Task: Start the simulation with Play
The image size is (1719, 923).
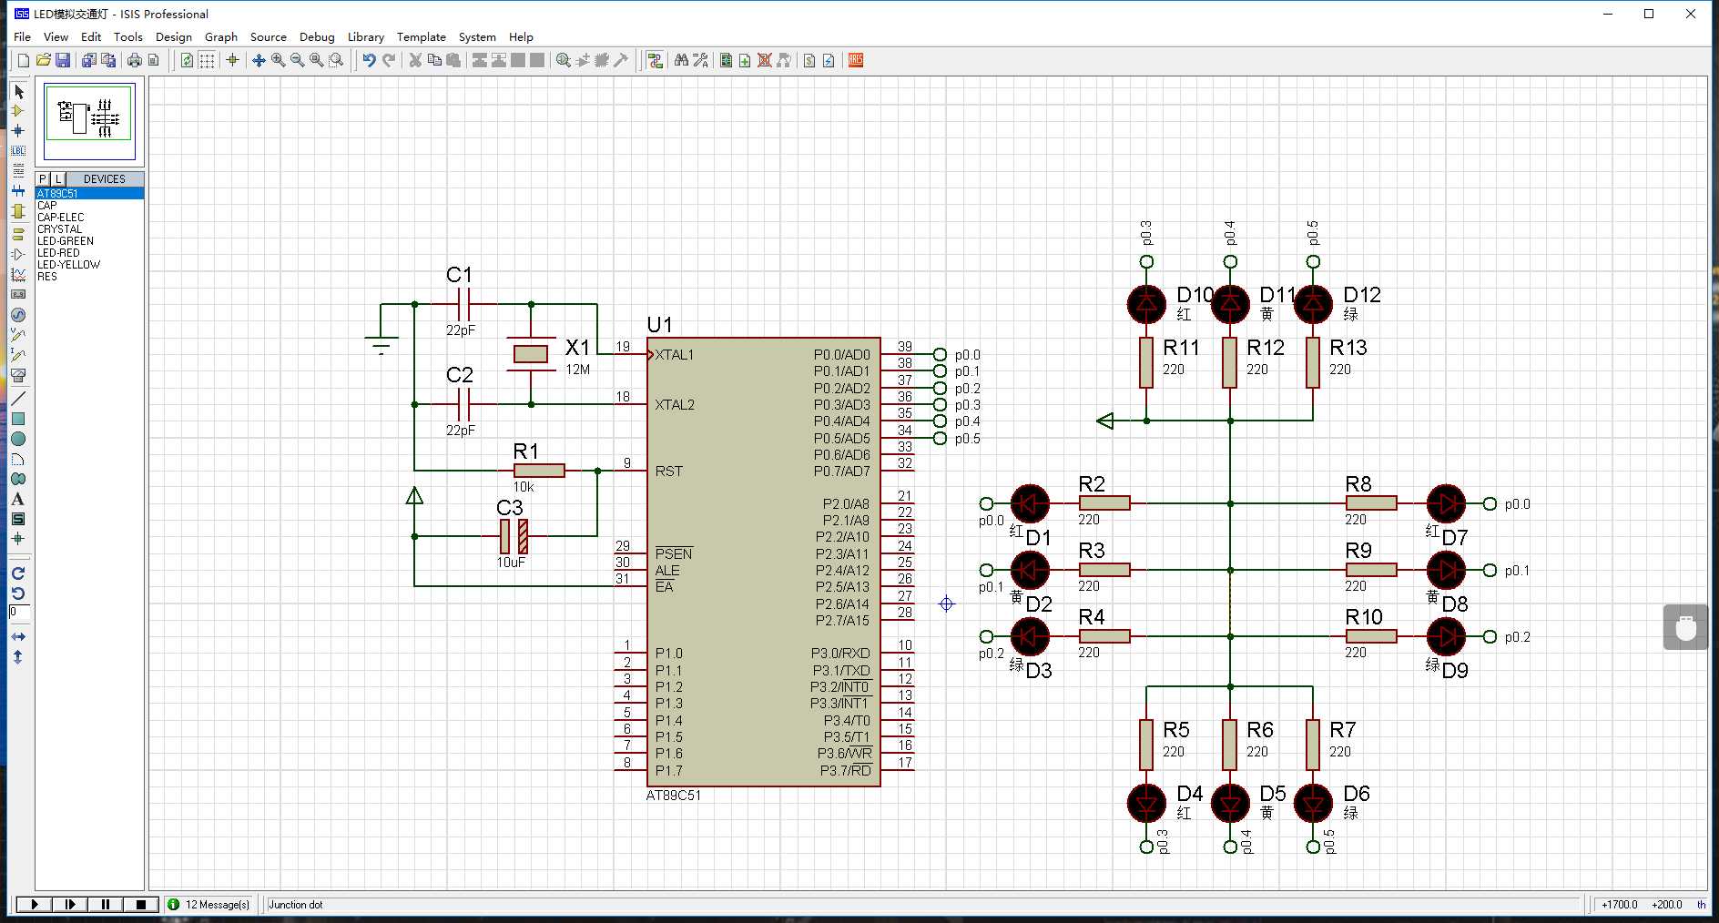Action: pyautogui.click(x=34, y=905)
